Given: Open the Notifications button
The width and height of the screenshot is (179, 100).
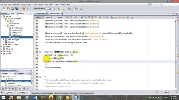Looking at the screenshot, I should point(23,93).
